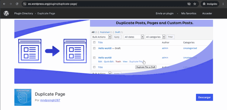Open Envía un plugin
This screenshot has height=110, width=227.
(x=165, y=13)
